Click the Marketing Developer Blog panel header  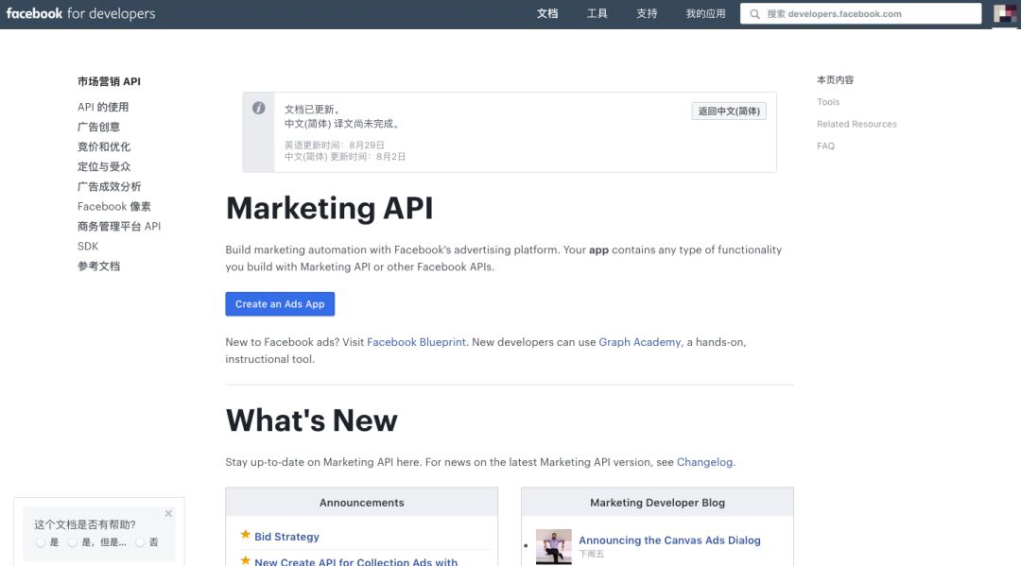tap(657, 503)
